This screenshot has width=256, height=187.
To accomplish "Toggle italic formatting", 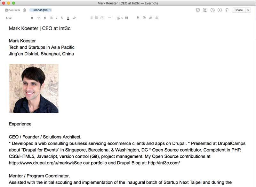I will coord(57,18).
